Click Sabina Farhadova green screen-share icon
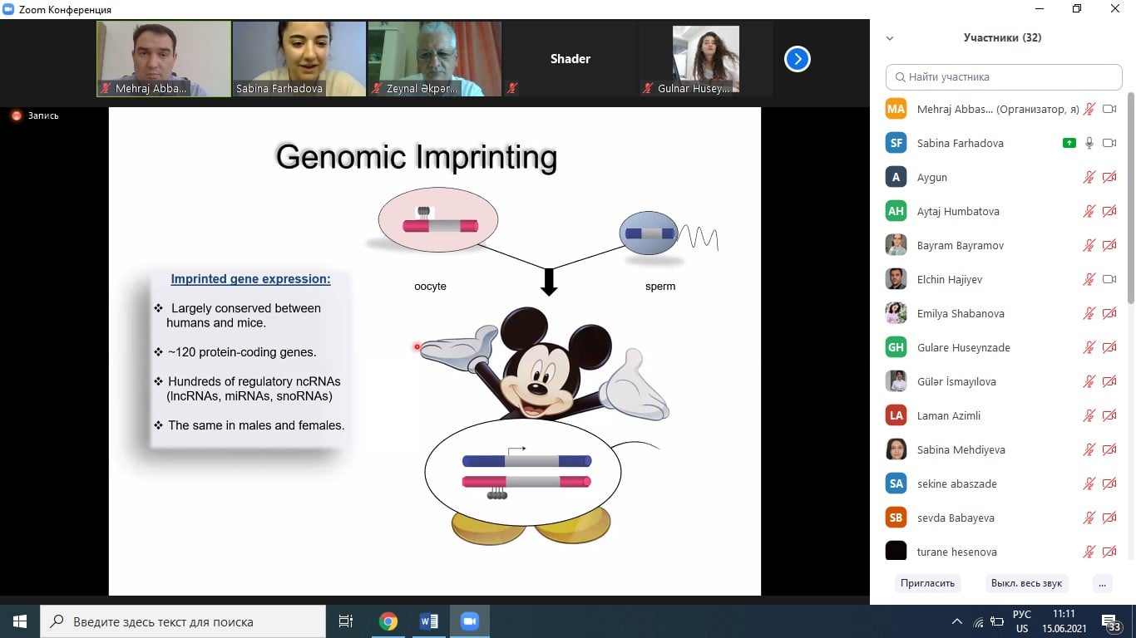Screen dimensions: 1136x638 1069,143
